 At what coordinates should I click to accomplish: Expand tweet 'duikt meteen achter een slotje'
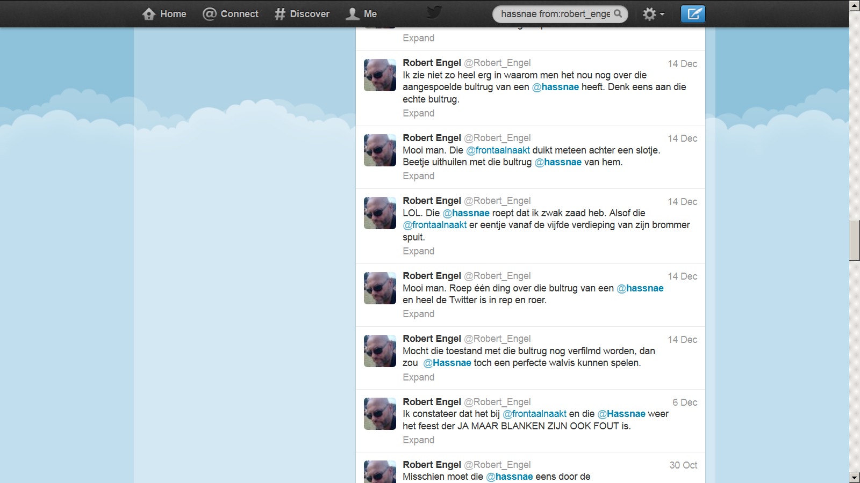pyautogui.click(x=419, y=176)
